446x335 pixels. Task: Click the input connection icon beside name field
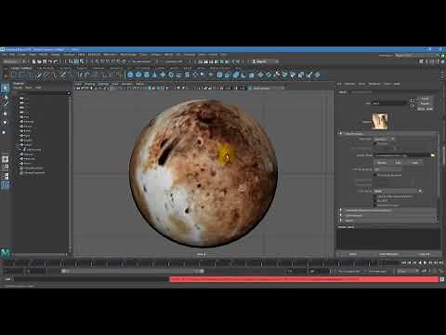click(x=413, y=100)
